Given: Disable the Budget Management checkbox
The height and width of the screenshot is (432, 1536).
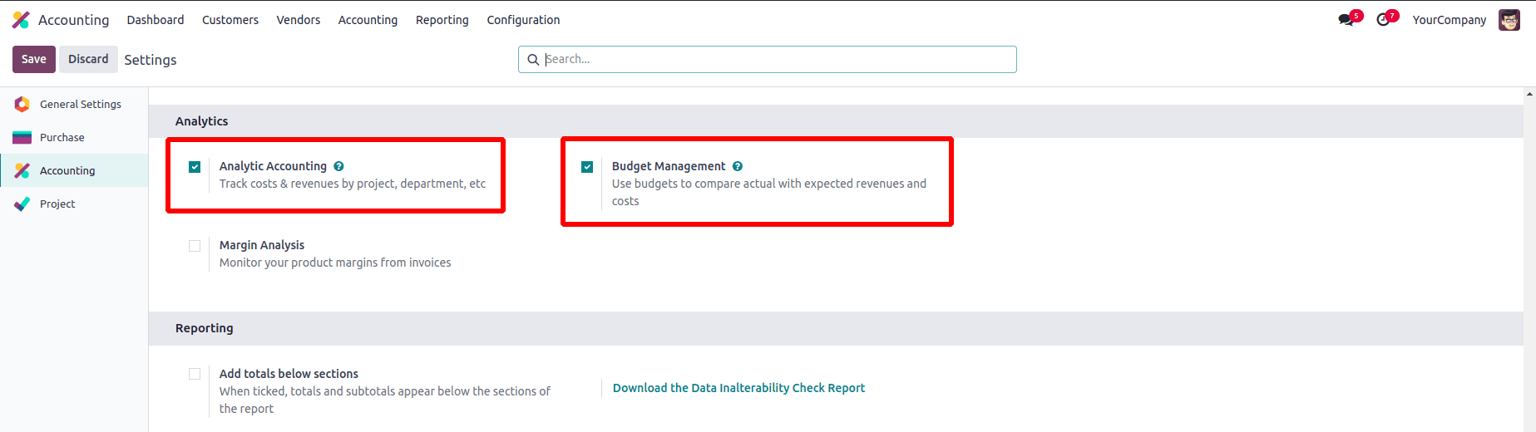Looking at the screenshot, I should point(587,167).
